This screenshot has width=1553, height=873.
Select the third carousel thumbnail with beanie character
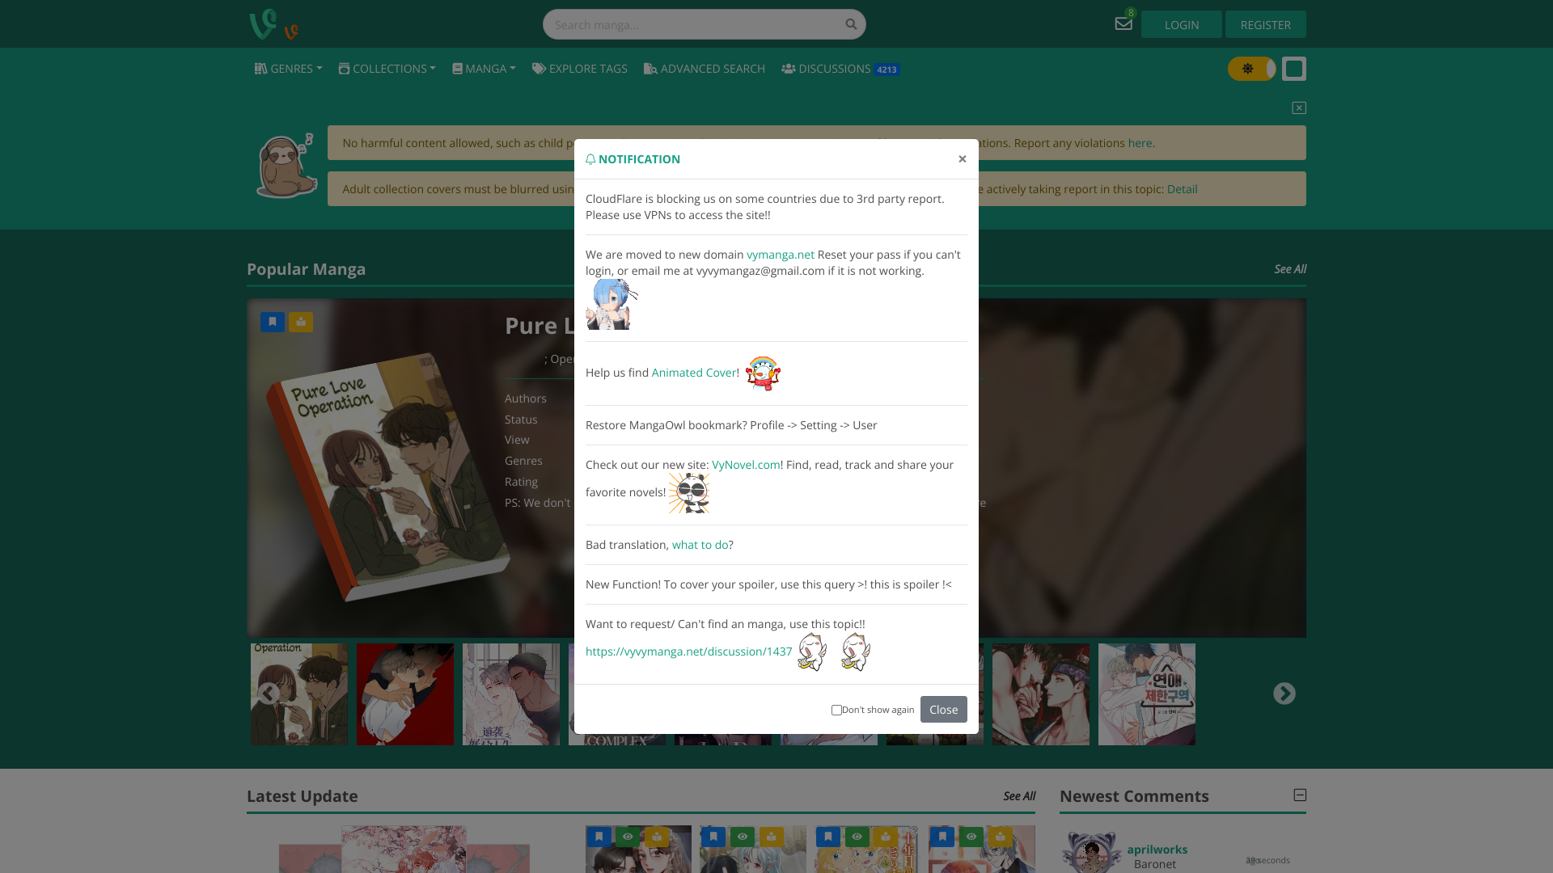click(511, 694)
